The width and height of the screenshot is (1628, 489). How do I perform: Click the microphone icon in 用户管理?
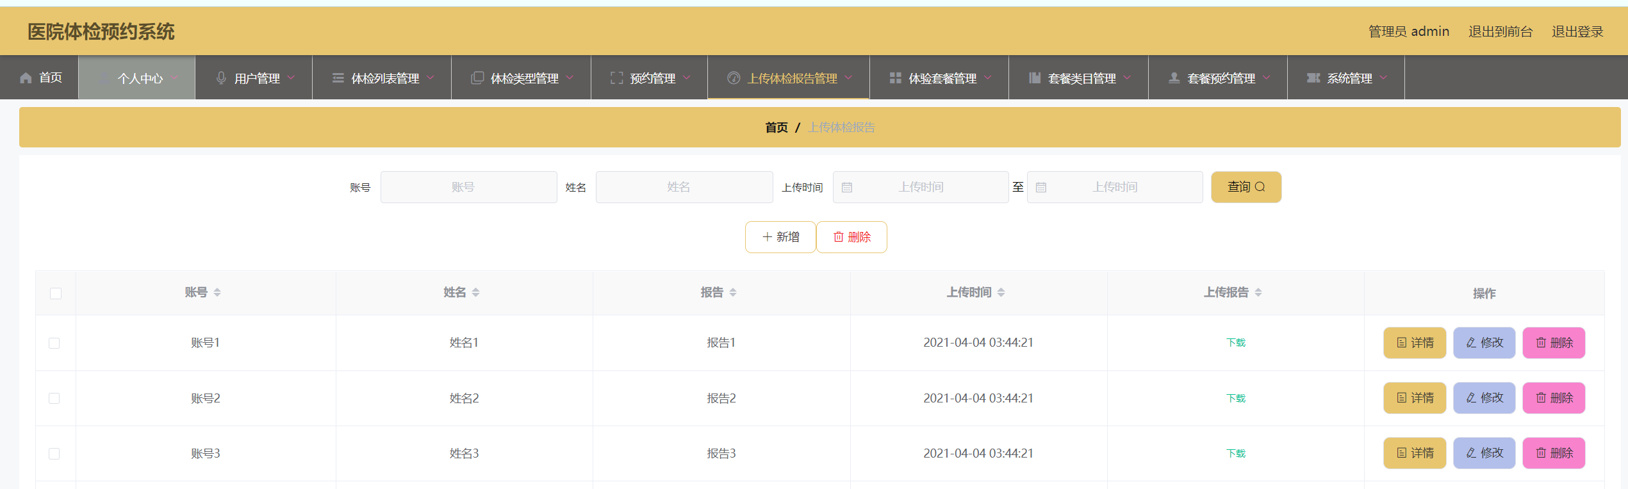221,78
